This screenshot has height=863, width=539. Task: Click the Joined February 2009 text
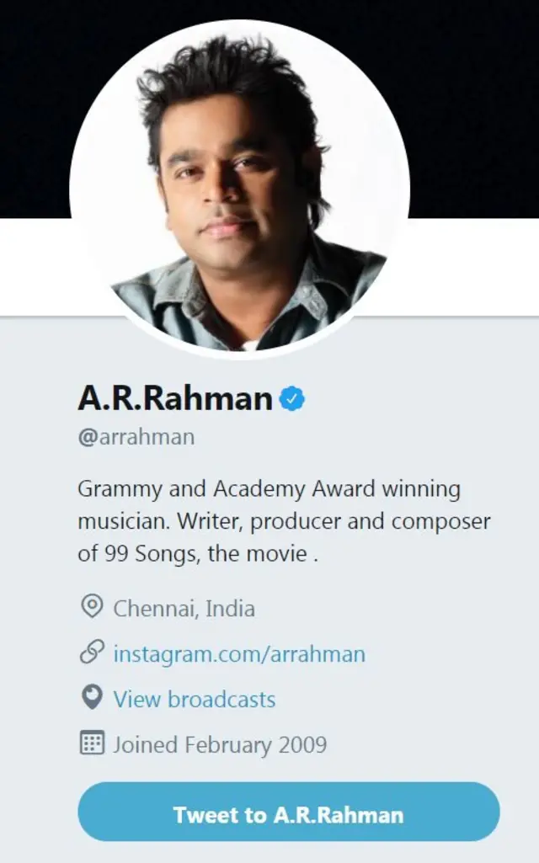coord(220,744)
